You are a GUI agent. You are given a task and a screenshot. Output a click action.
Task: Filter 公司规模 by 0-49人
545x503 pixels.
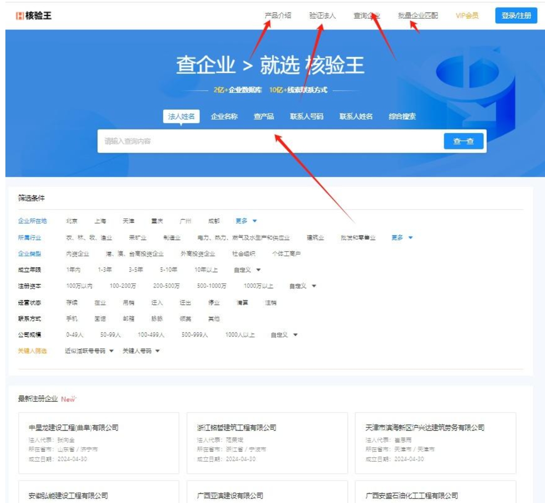pyautogui.click(x=75, y=335)
